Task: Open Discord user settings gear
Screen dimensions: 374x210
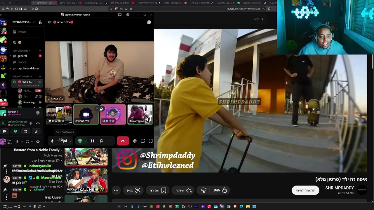Action: [x=38, y=142]
